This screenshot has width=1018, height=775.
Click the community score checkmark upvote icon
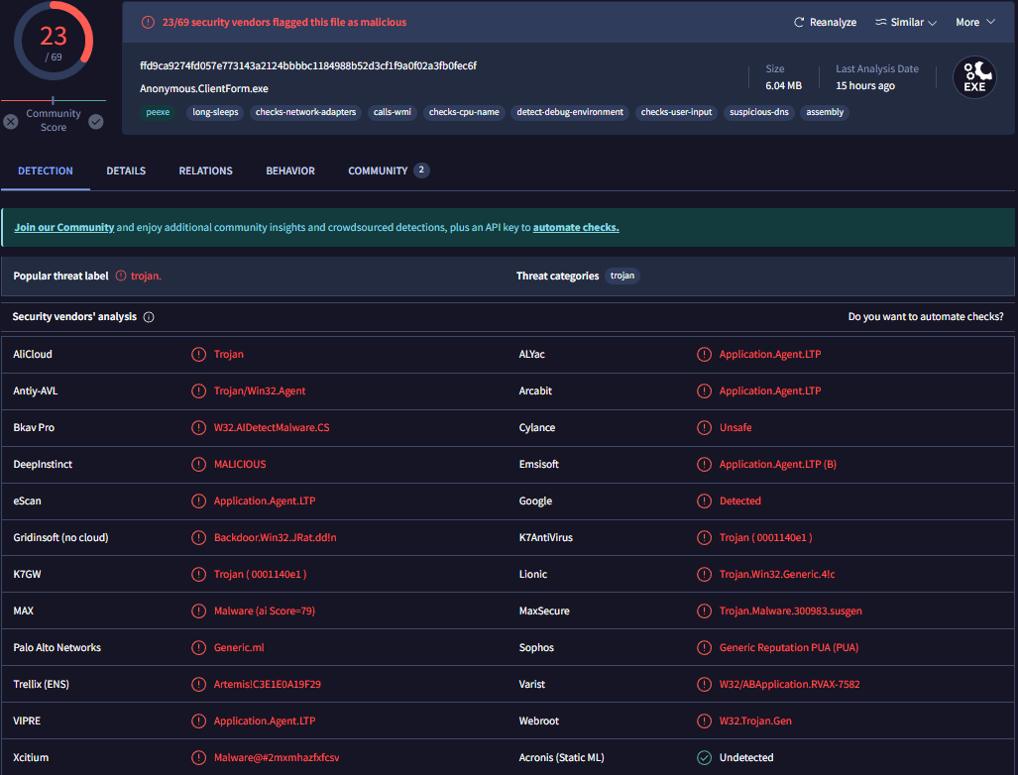point(96,121)
